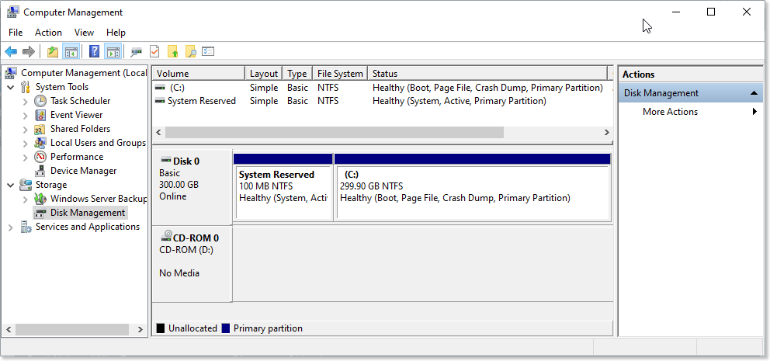Click the Event Viewer icon in the tree
Screen dimensions: 770x361
tap(40, 115)
